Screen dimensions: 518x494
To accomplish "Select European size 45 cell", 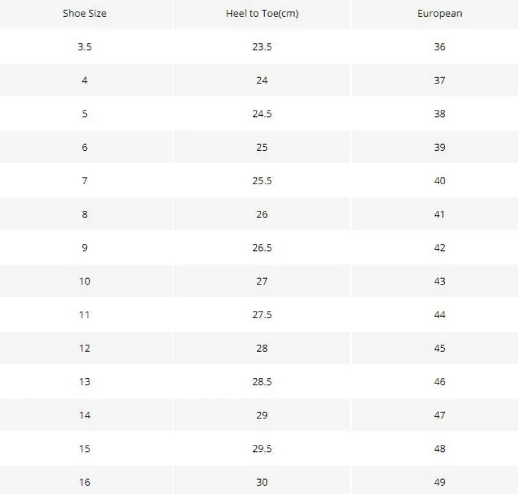I will [440, 348].
